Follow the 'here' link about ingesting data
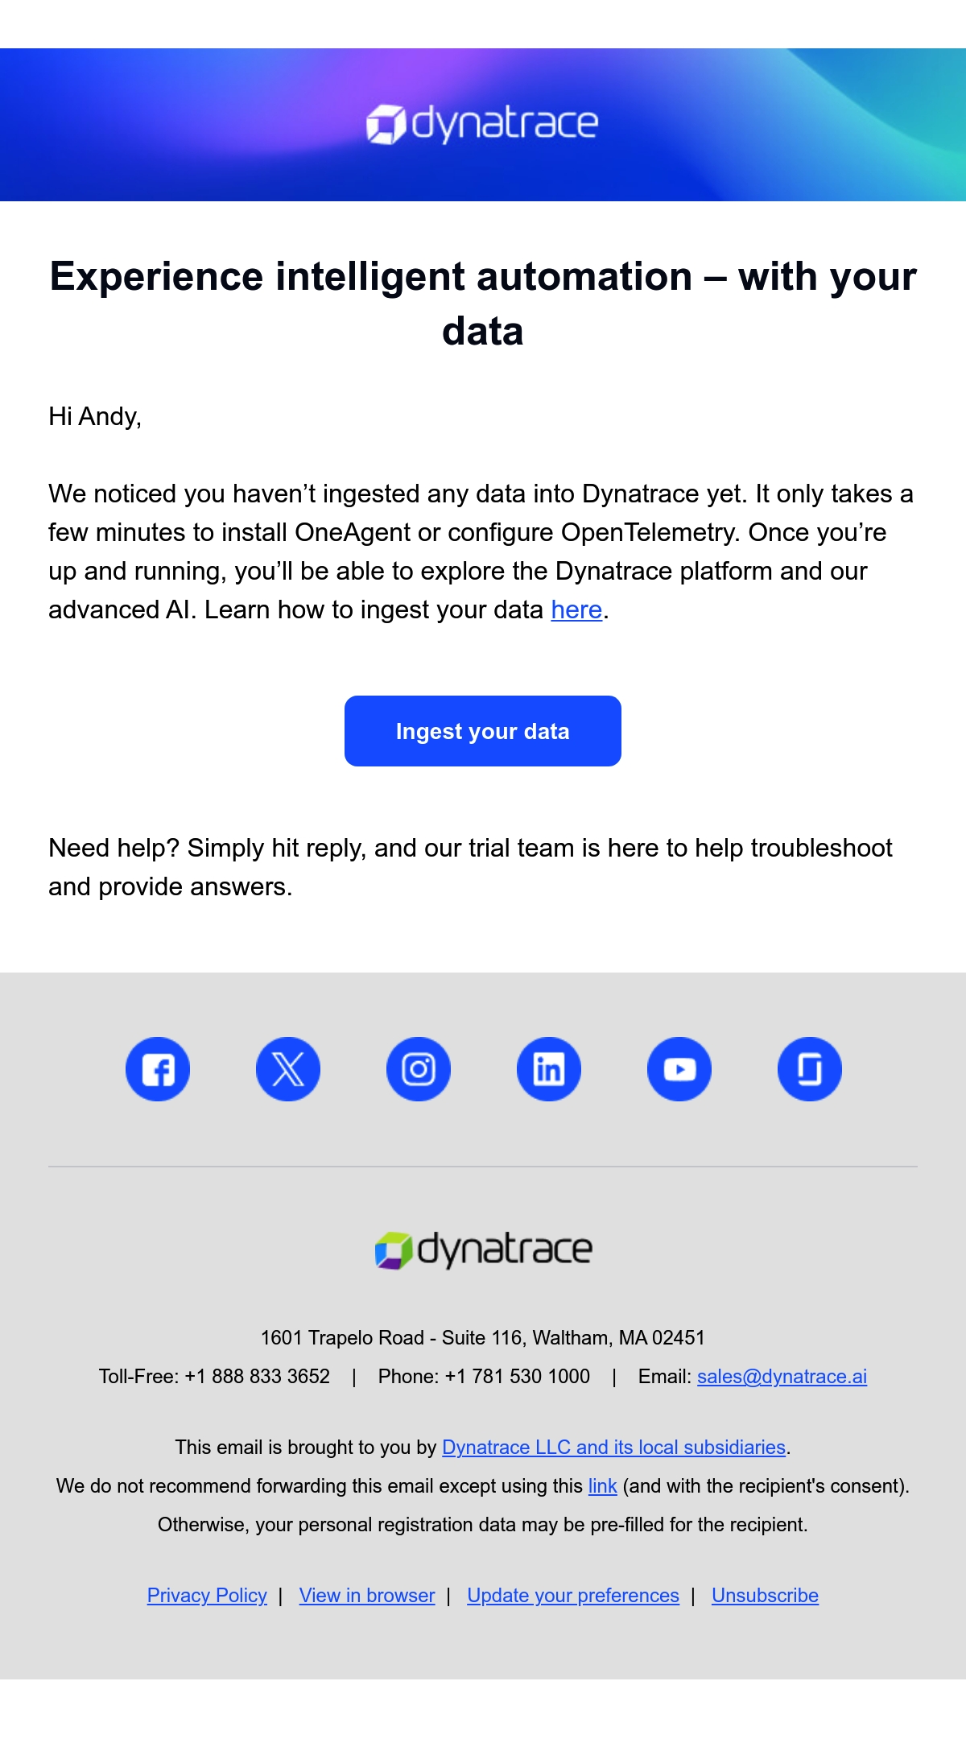 (x=576, y=609)
